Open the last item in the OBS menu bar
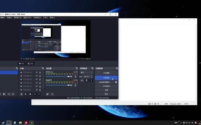 tap(52, 18)
